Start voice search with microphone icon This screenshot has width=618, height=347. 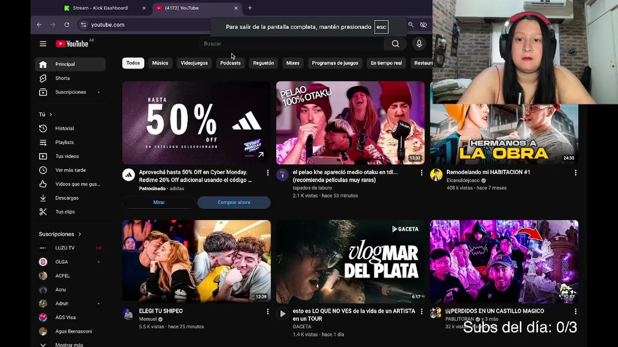pos(419,44)
